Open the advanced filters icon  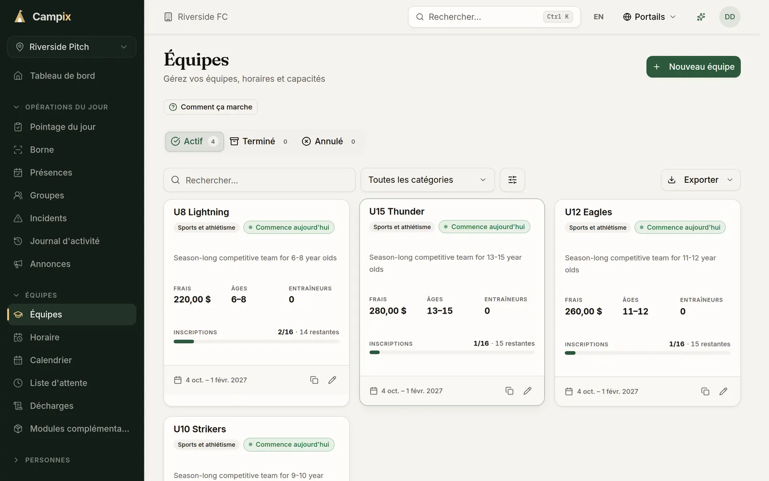pos(512,180)
